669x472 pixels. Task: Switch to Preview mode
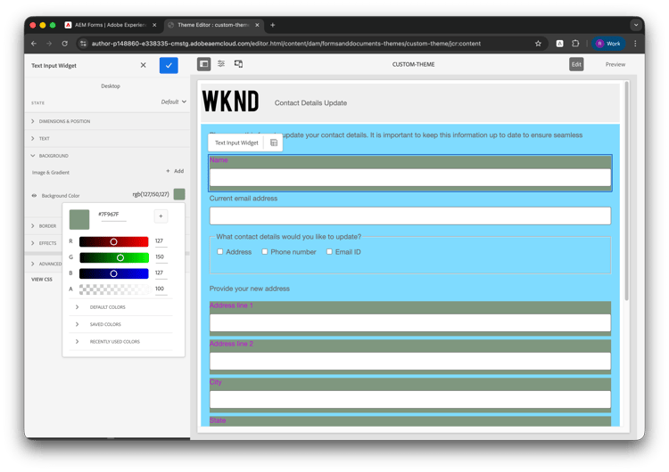pyautogui.click(x=615, y=64)
